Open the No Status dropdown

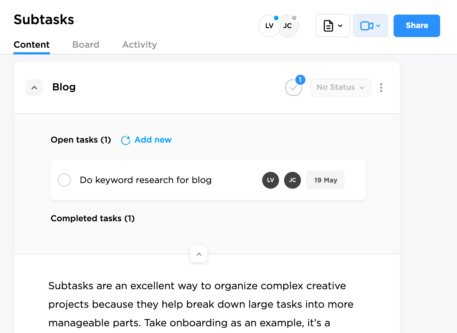pyautogui.click(x=341, y=87)
